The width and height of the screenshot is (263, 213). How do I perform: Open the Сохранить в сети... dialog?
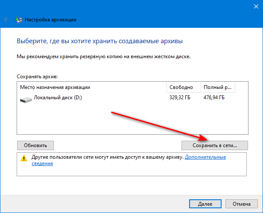(214, 145)
